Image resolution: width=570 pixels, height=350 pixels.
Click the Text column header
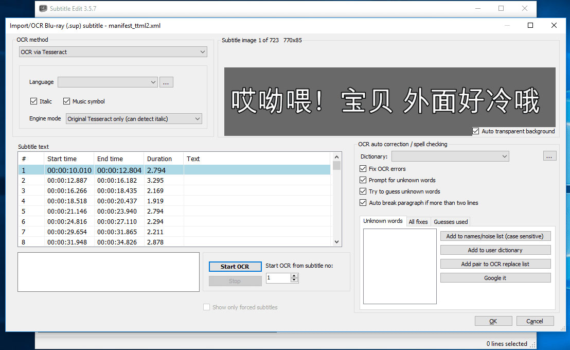(257, 159)
